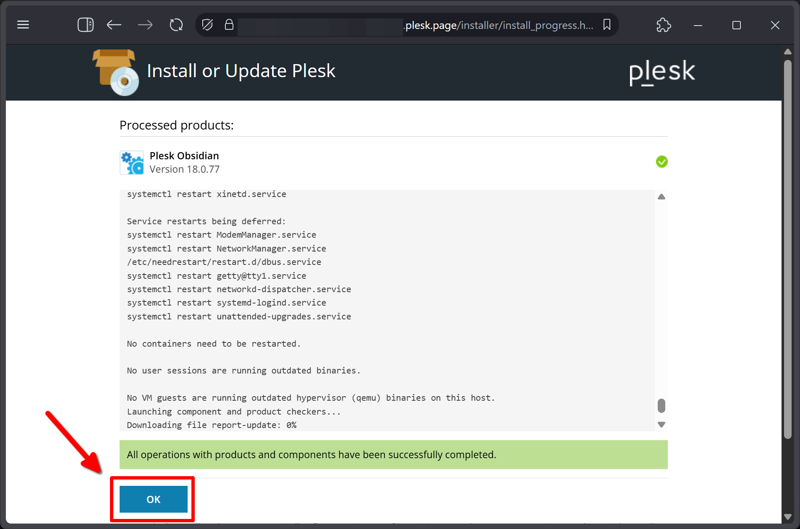Toggle the sidebar panel icon
This screenshot has width=800, height=529.
(x=85, y=25)
